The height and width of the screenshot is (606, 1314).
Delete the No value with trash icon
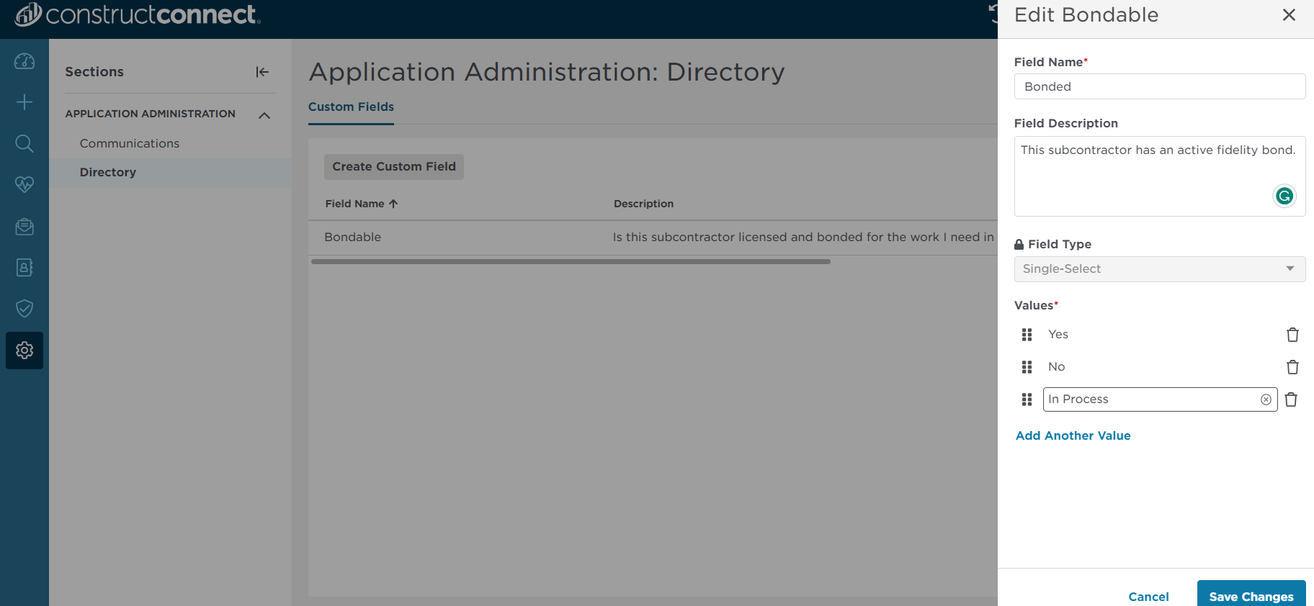(x=1292, y=367)
